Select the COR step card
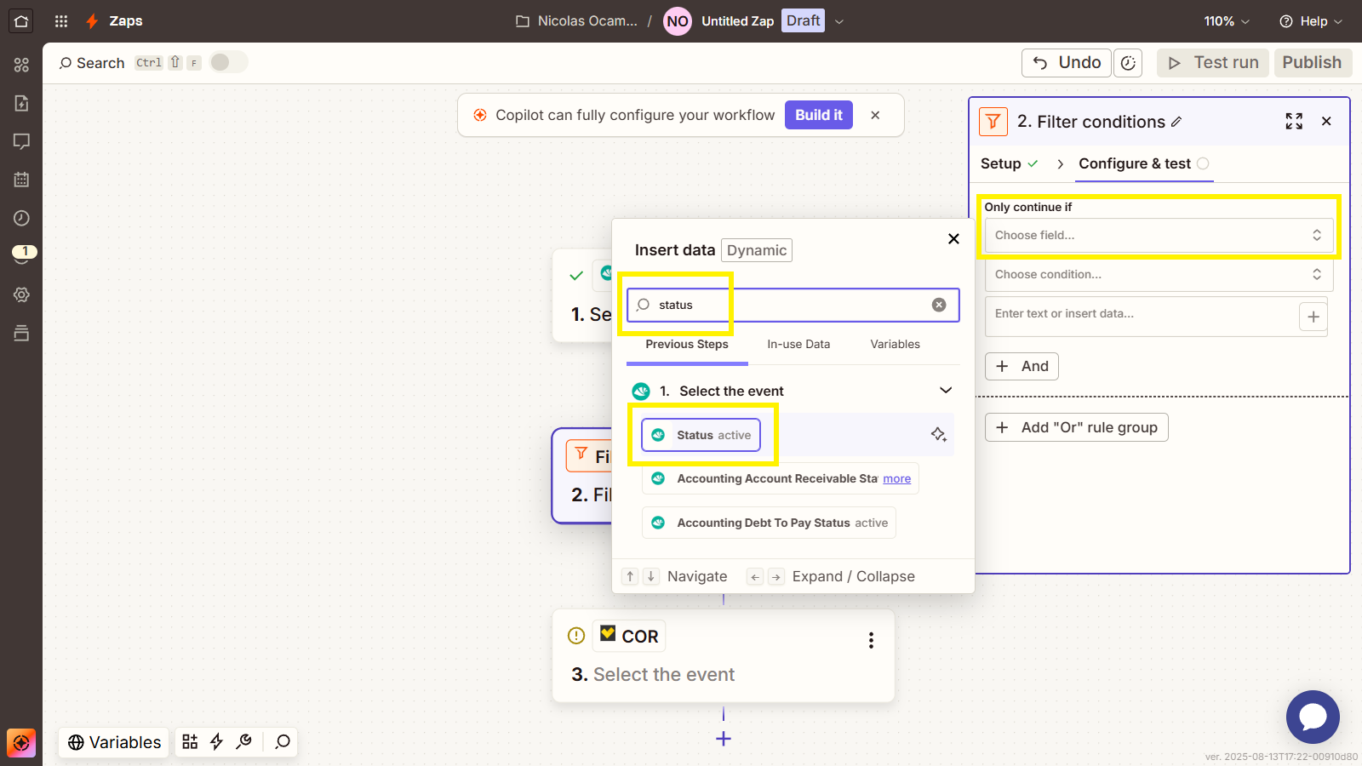1362x766 pixels. 724,655
